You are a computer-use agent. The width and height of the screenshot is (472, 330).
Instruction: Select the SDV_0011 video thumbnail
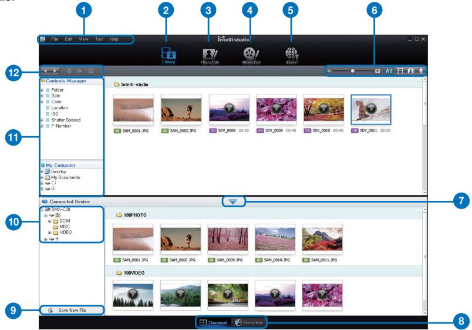pos(371,110)
